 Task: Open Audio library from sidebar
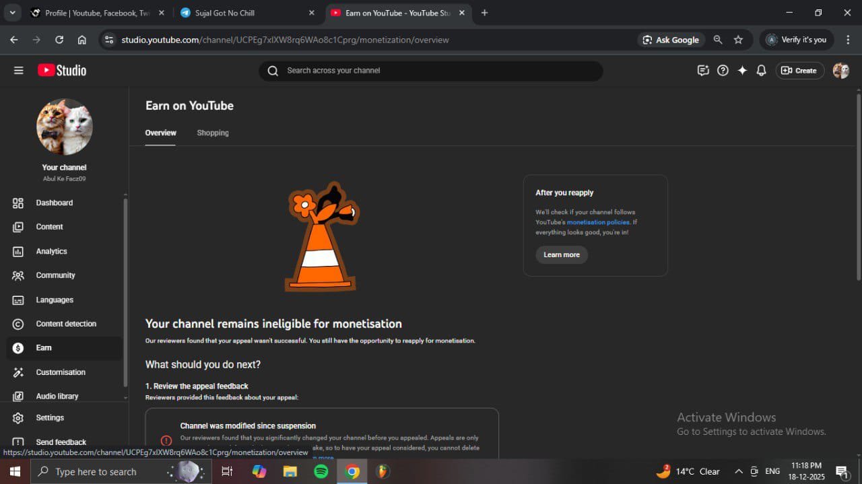[x=57, y=396]
